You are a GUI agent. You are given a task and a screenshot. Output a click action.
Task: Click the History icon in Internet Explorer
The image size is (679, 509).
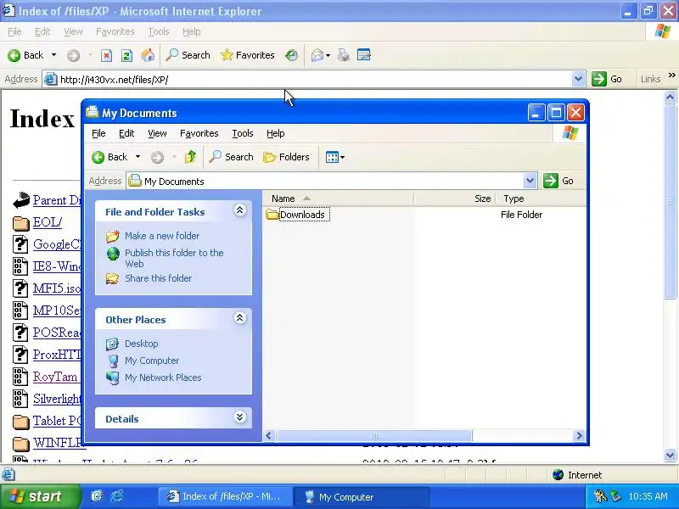click(x=291, y=55)
